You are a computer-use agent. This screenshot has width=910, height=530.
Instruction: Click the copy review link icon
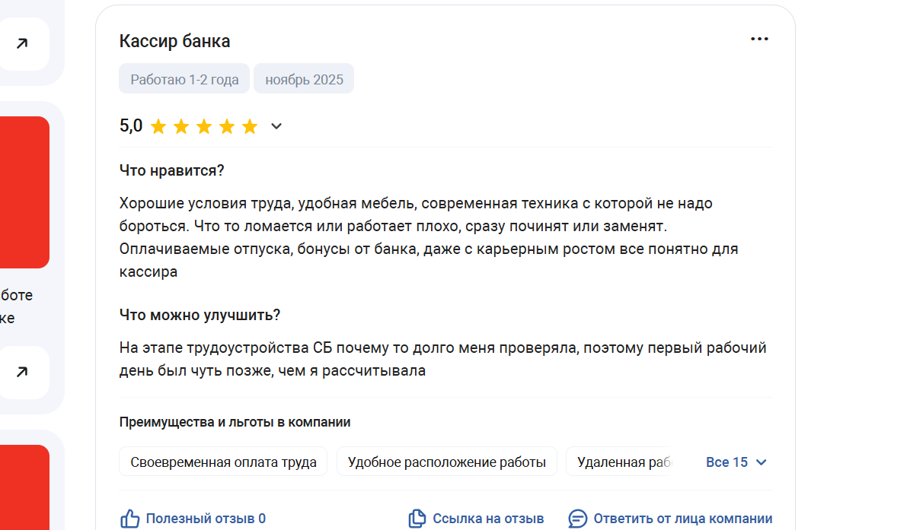417,519
